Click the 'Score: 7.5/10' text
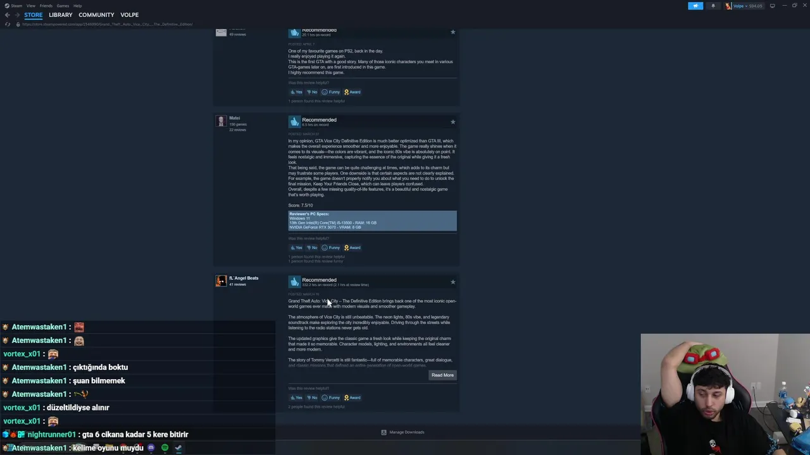Viewport: 810px width, 455px height. 301,205
